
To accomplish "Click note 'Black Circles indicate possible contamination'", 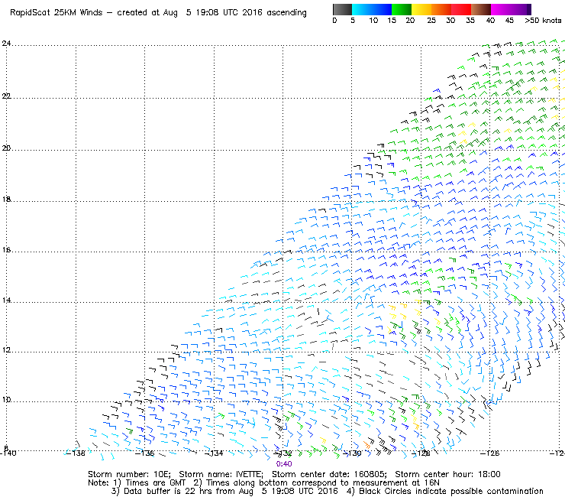I will click(451, 491).
